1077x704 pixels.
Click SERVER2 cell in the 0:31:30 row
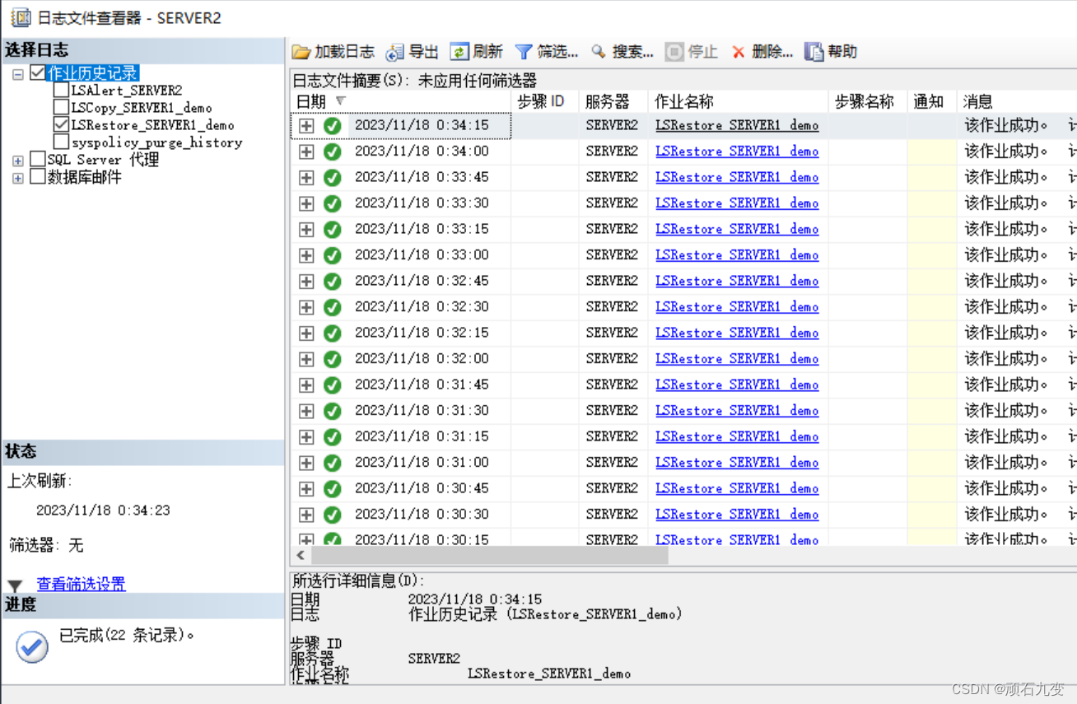tap(612, 411)
